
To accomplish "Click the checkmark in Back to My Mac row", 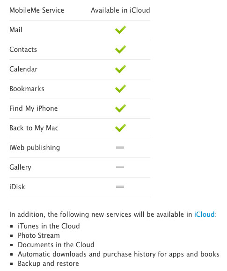I will click(120, 128).
